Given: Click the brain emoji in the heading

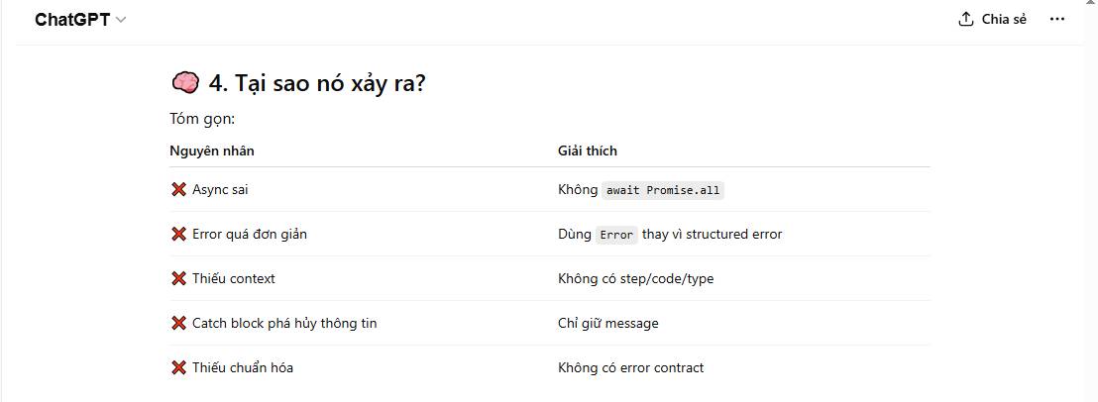Looking at the screenshot, I should pyautogui.click(x=185, y=83).
